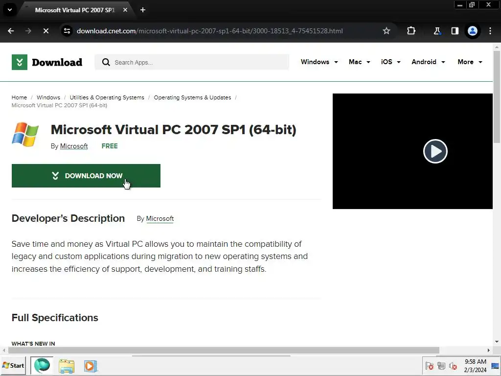Viewport: 501px width, 376px height.
Task: Open site information icon in address bar
Action: coord(67,31)
